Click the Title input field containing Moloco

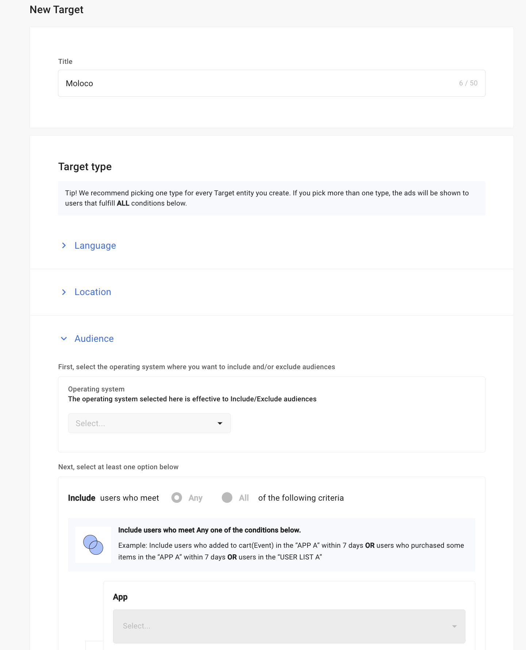[255, 83]
